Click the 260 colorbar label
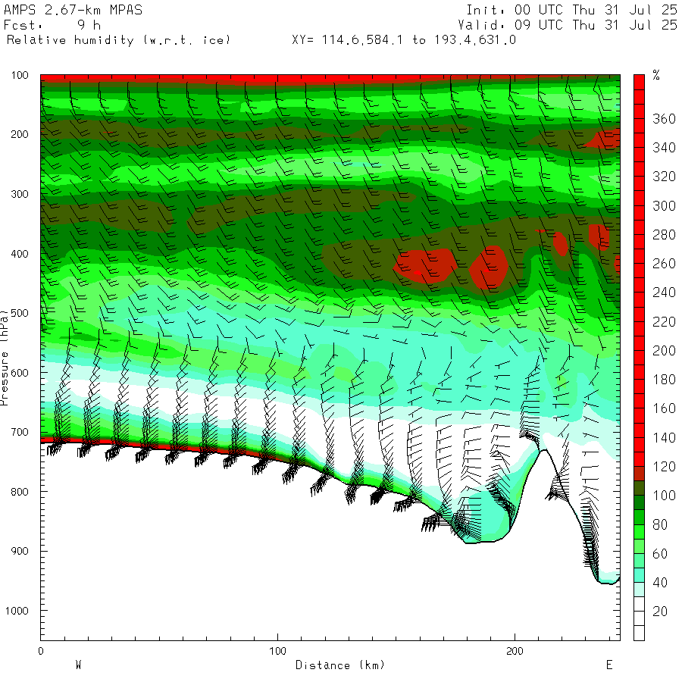Image resolution: width=682 pixels, height=682 pixels. 664,264
